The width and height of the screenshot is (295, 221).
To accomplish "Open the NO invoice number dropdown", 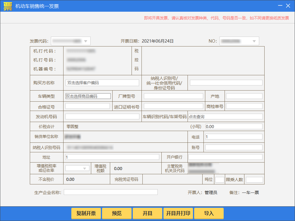I will [x=254, y=41].
